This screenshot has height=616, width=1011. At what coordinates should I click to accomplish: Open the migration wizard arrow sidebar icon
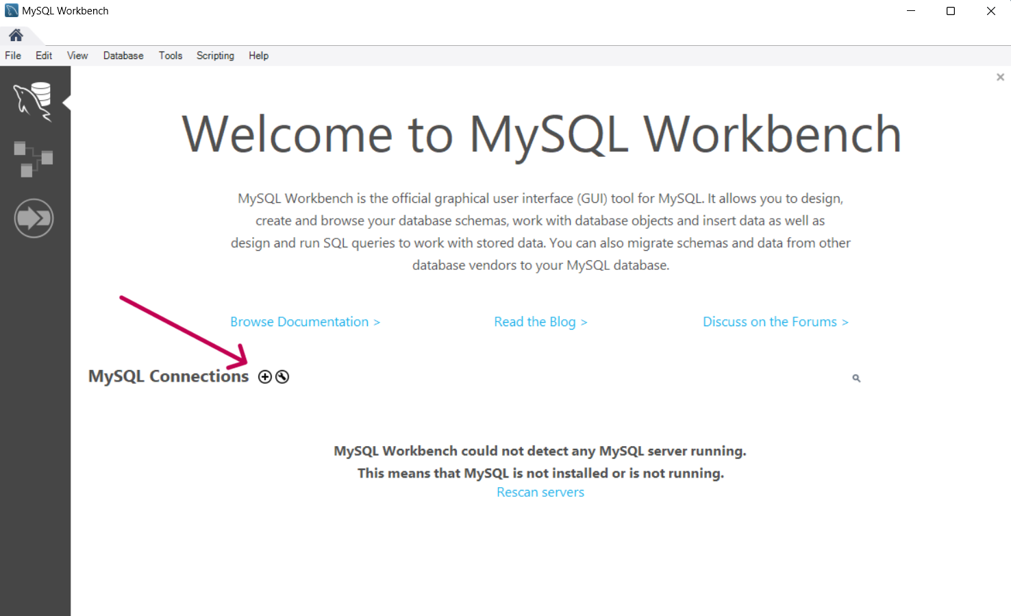[x=34, y=219]
